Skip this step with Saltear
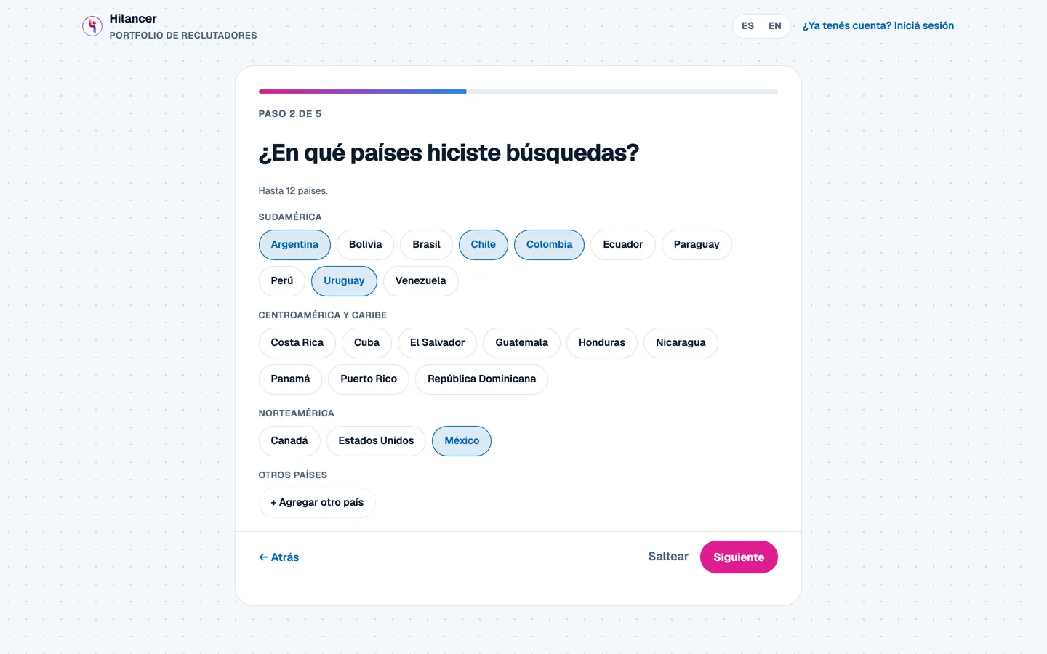The height and width of the screenshot is (654, 1047). pyautogui.click(x=668, y=557)
